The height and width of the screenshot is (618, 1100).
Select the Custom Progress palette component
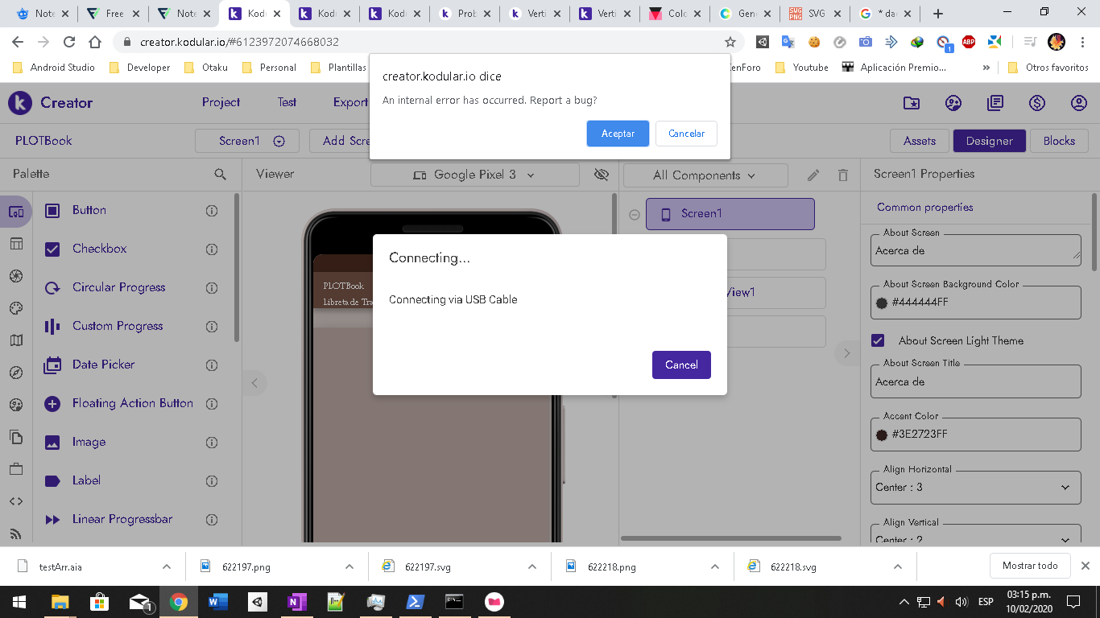(118, 326)
